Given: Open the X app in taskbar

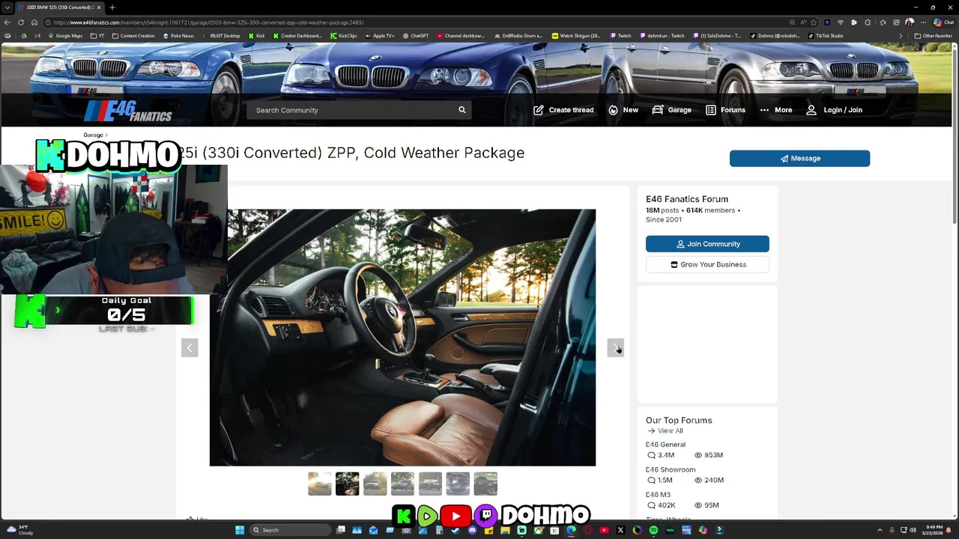Looking at the screenshot, I should click(x=620, y=530).
